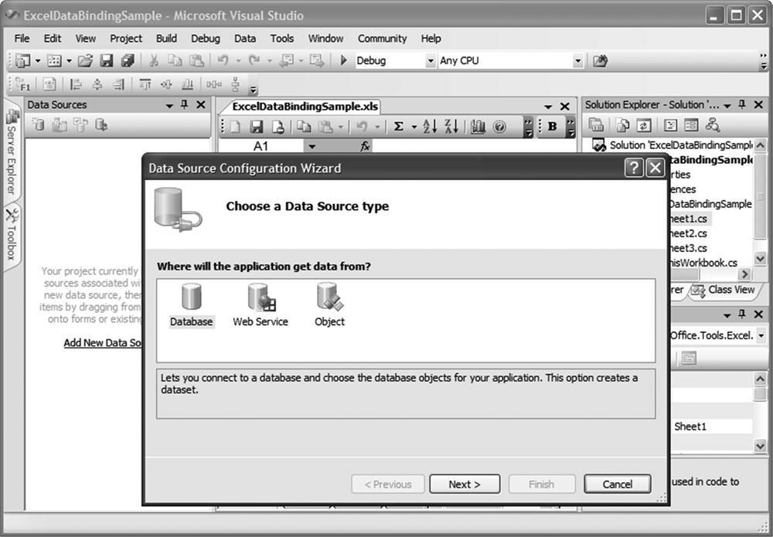Open the AutoSum dropdown arrow
The width and height of the screenshot is (773, 537).
click(414, 127)
